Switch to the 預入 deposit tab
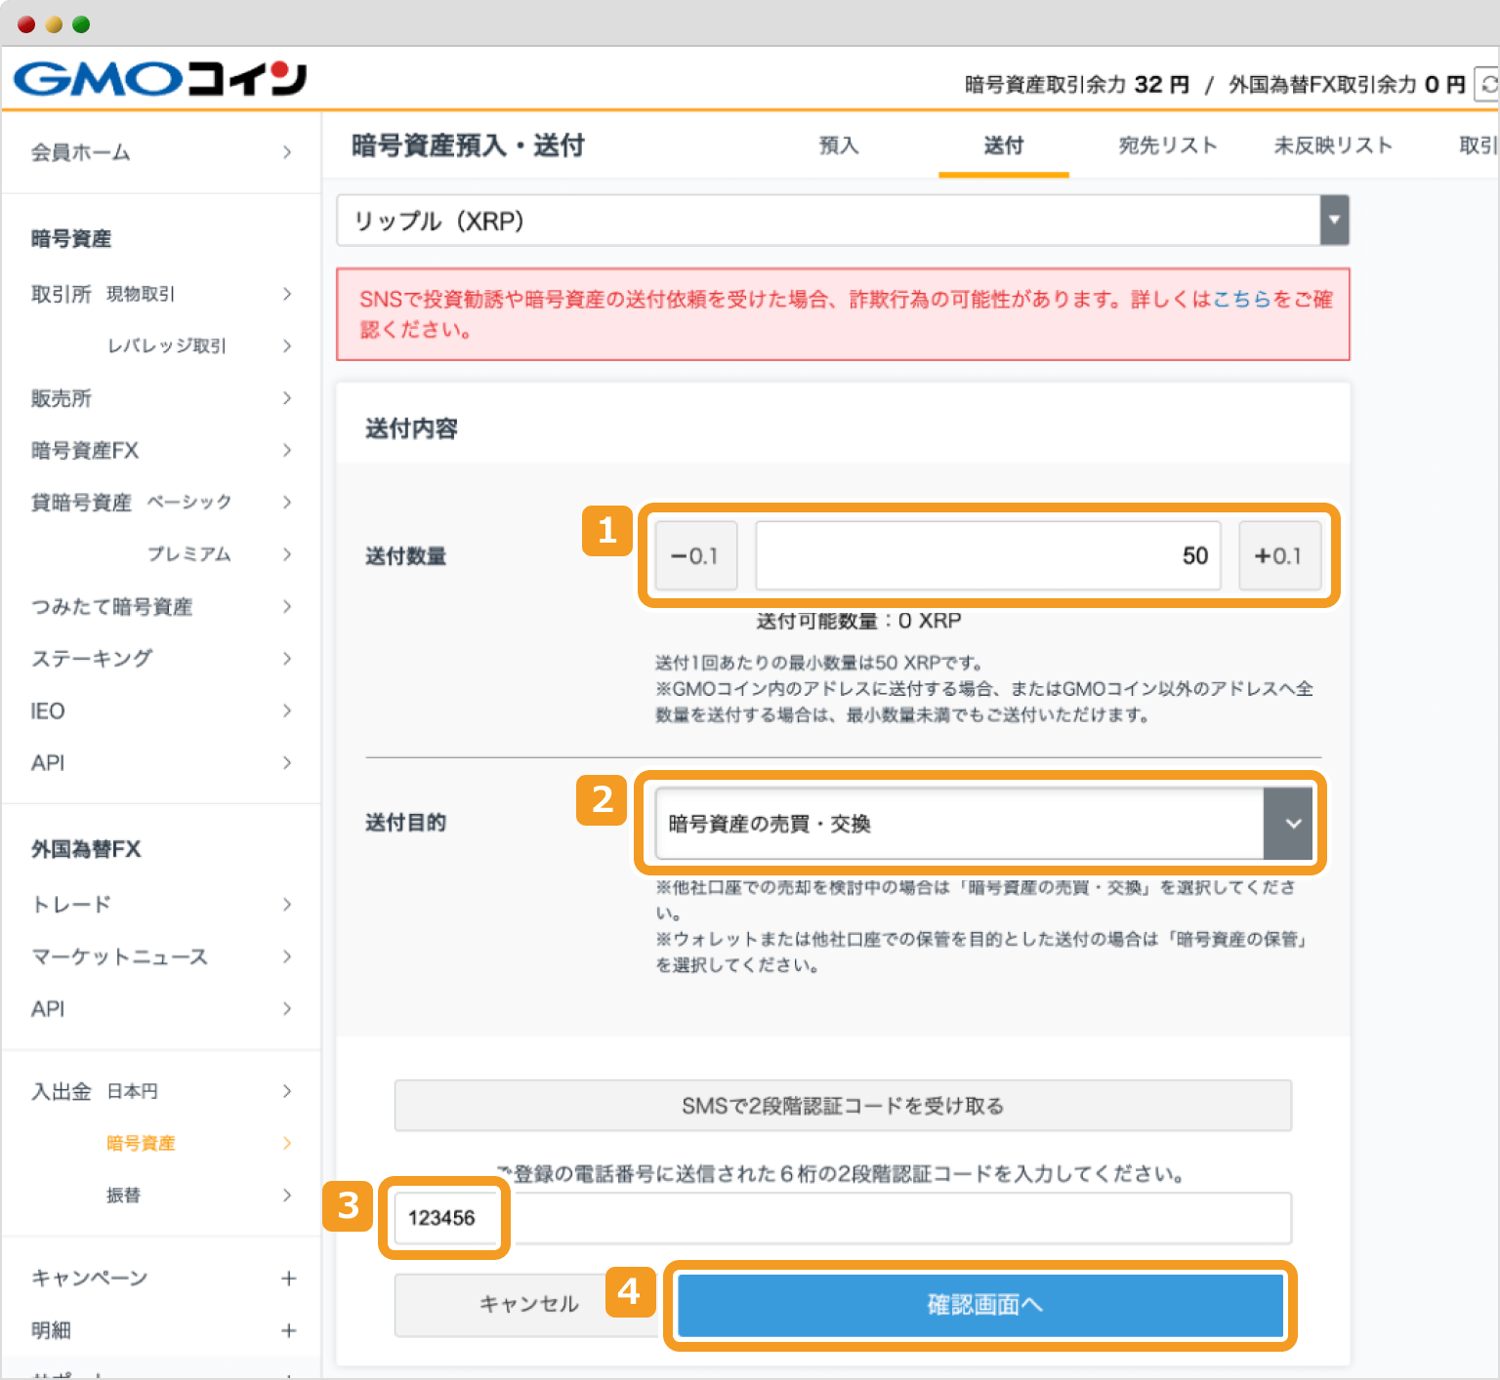The image size is (1500, 1380). coord(838,145)
